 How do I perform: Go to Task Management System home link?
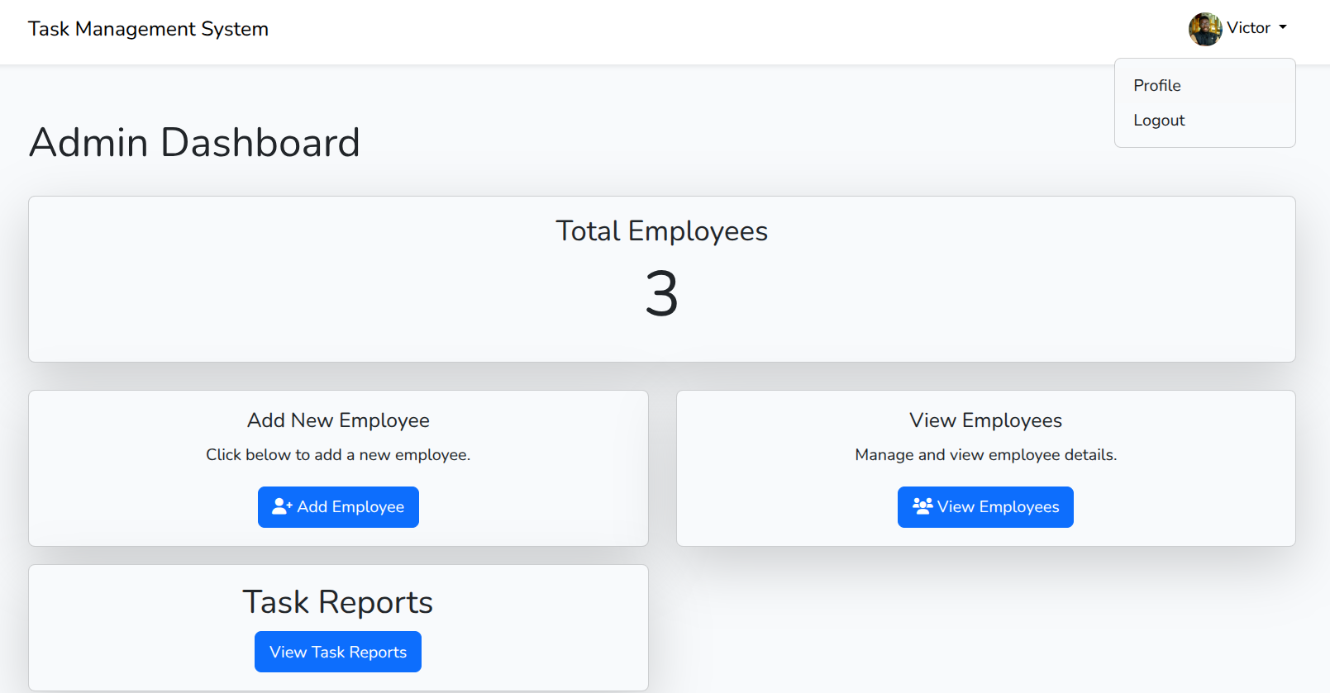click(148, 29)
